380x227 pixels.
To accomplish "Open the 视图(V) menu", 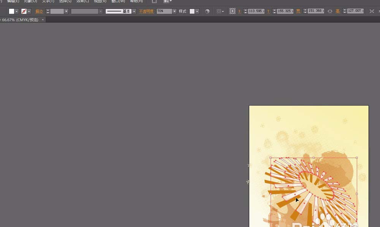I will (100, 1).
